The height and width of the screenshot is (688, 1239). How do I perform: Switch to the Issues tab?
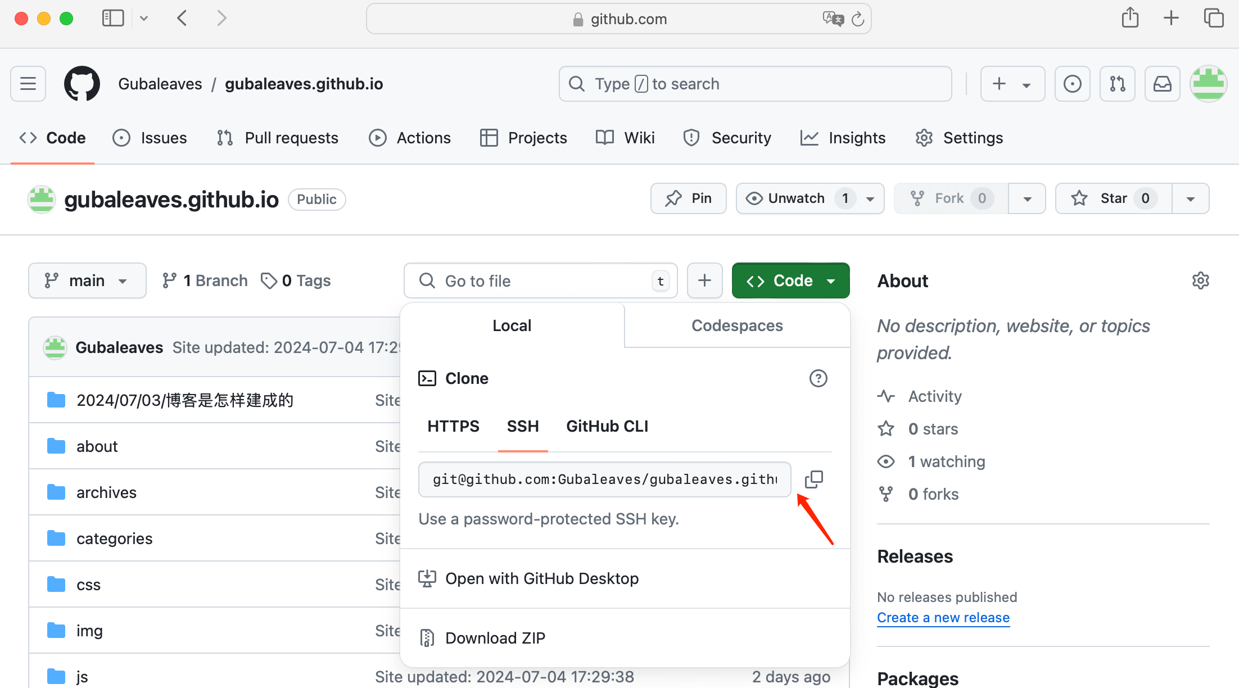tap(150, 138)
